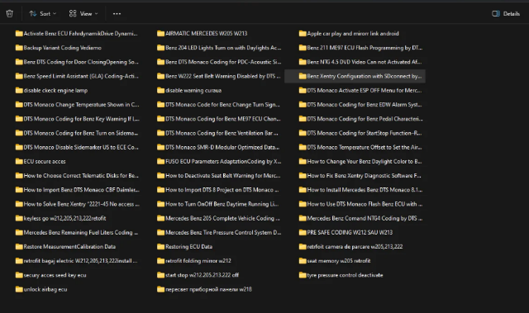The width and height of the screenshot is (529, 313).
Task: Select How to Import DTS 8 Project folder
Action: (222, 190)
